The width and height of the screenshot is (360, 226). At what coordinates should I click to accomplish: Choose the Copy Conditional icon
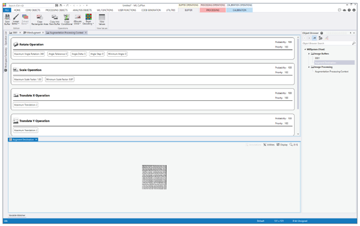tap(66, 20)
